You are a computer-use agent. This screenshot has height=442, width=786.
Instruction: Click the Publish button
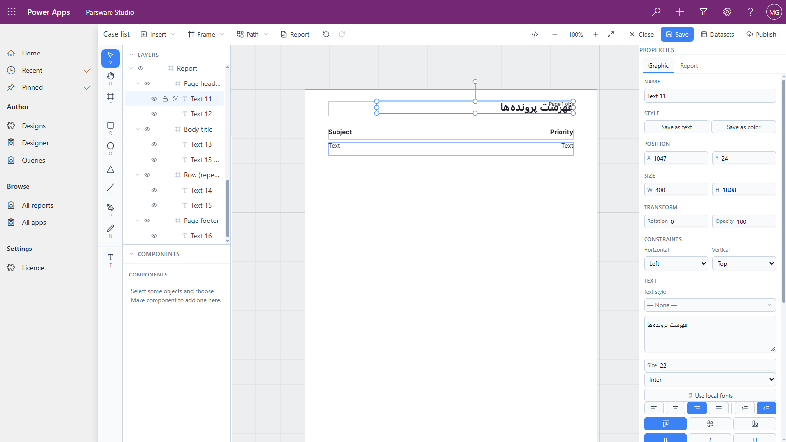click(x=761, y=34)
